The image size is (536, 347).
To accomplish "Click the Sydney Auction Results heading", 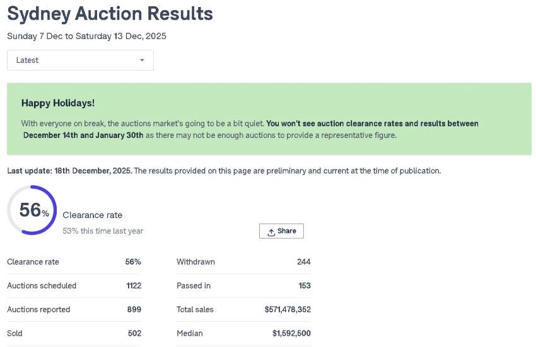I will tap(110, 14).
